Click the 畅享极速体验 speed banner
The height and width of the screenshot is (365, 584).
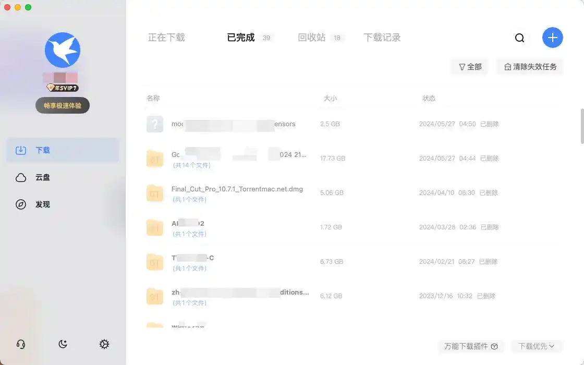click(62, 105)
